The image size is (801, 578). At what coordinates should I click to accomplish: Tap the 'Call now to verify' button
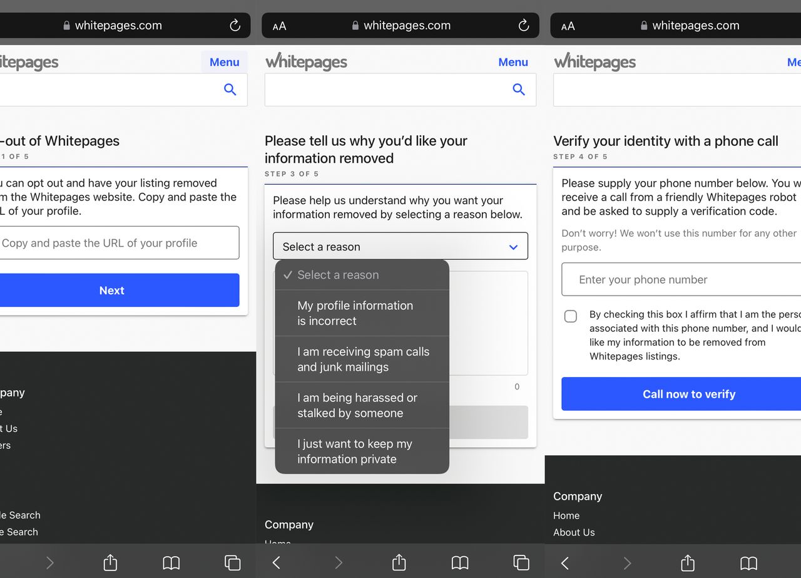point(681,394)
